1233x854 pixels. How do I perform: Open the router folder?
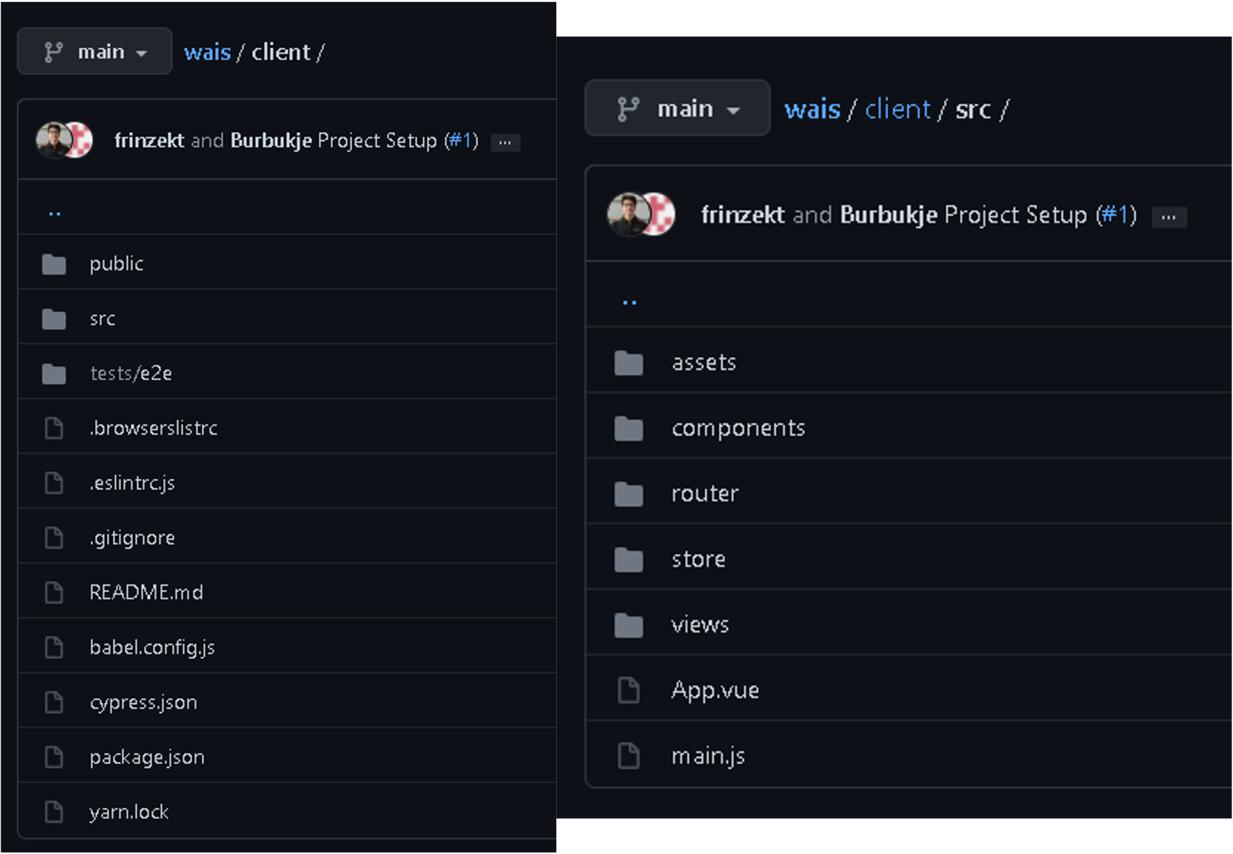(x=705, y=494)
